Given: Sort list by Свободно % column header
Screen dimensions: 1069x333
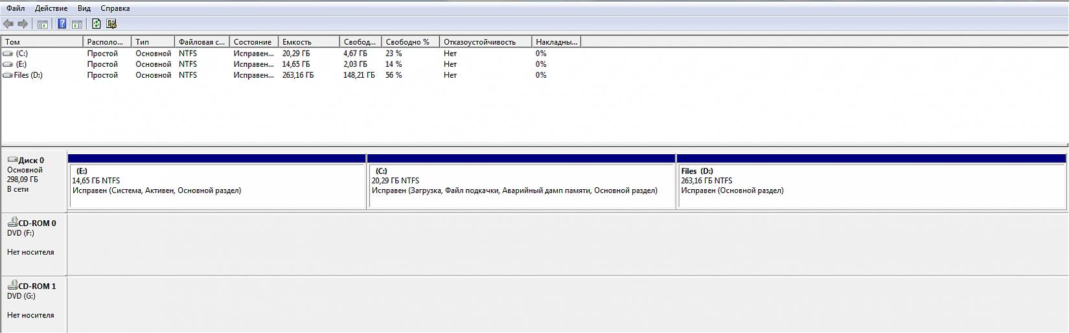Looking at the screenshot, I should point(409,41).
